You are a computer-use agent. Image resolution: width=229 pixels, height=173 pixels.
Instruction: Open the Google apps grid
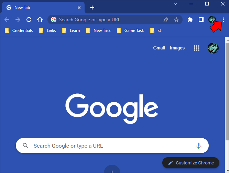click(197, 48)
